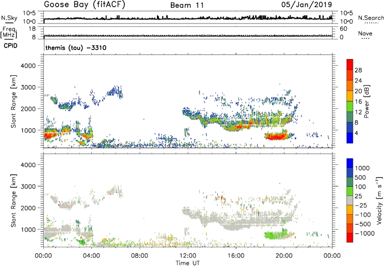Viewport: 384px width, 266px height.
Task: Click the red echo near 00:30 in power panel
Action: 50,135
